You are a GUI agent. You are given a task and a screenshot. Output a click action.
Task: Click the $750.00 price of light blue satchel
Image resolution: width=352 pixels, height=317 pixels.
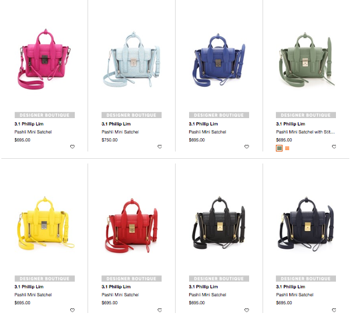110,140
